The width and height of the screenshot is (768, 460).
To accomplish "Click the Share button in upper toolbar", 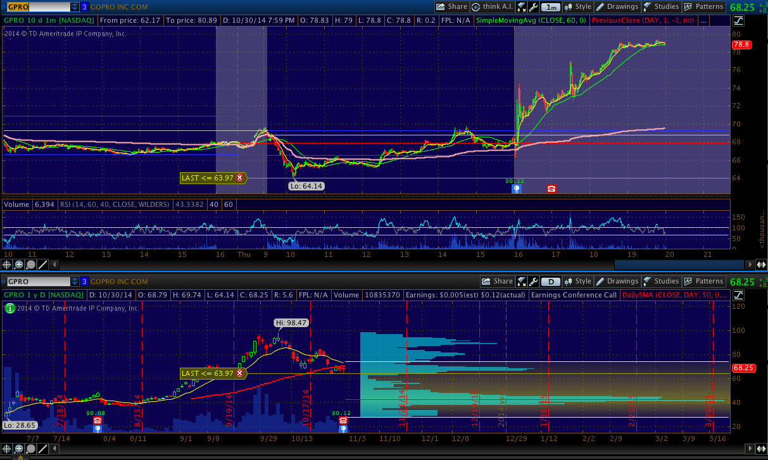I will coord(451,7).
